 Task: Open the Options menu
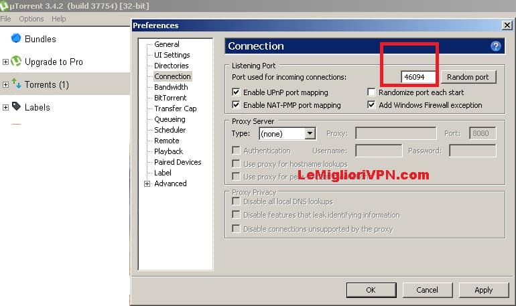(31, 19)
